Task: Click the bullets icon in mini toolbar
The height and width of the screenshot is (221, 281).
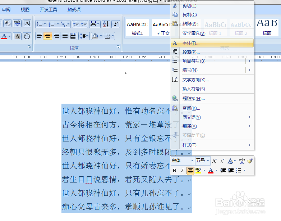Action: pos(239,170)
